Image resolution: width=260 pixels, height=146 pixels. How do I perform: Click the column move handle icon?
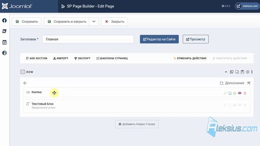pos(25,83)
